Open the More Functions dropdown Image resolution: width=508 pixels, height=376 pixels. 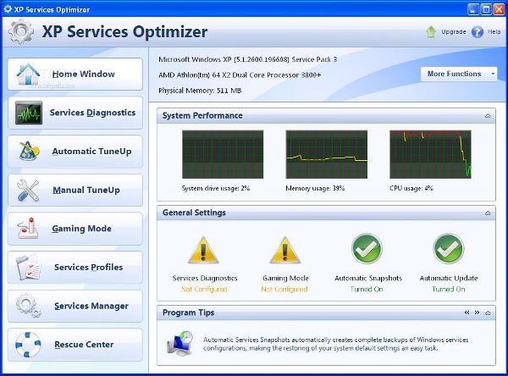(459, 75)
